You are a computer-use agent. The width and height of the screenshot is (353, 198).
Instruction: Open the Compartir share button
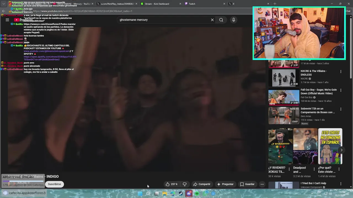[x=202, y=184]
